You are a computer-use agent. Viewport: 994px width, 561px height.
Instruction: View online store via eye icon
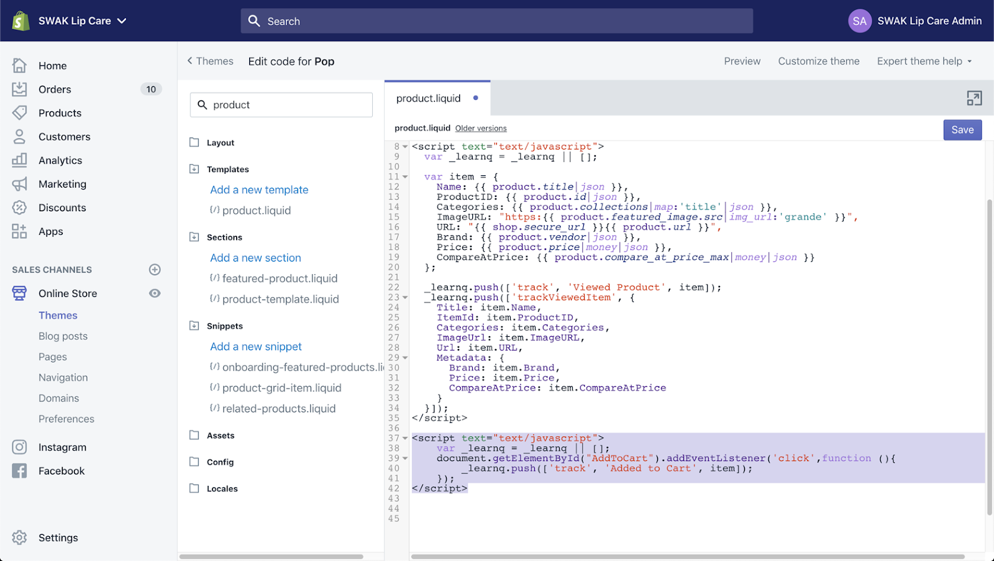pos(155,293)
